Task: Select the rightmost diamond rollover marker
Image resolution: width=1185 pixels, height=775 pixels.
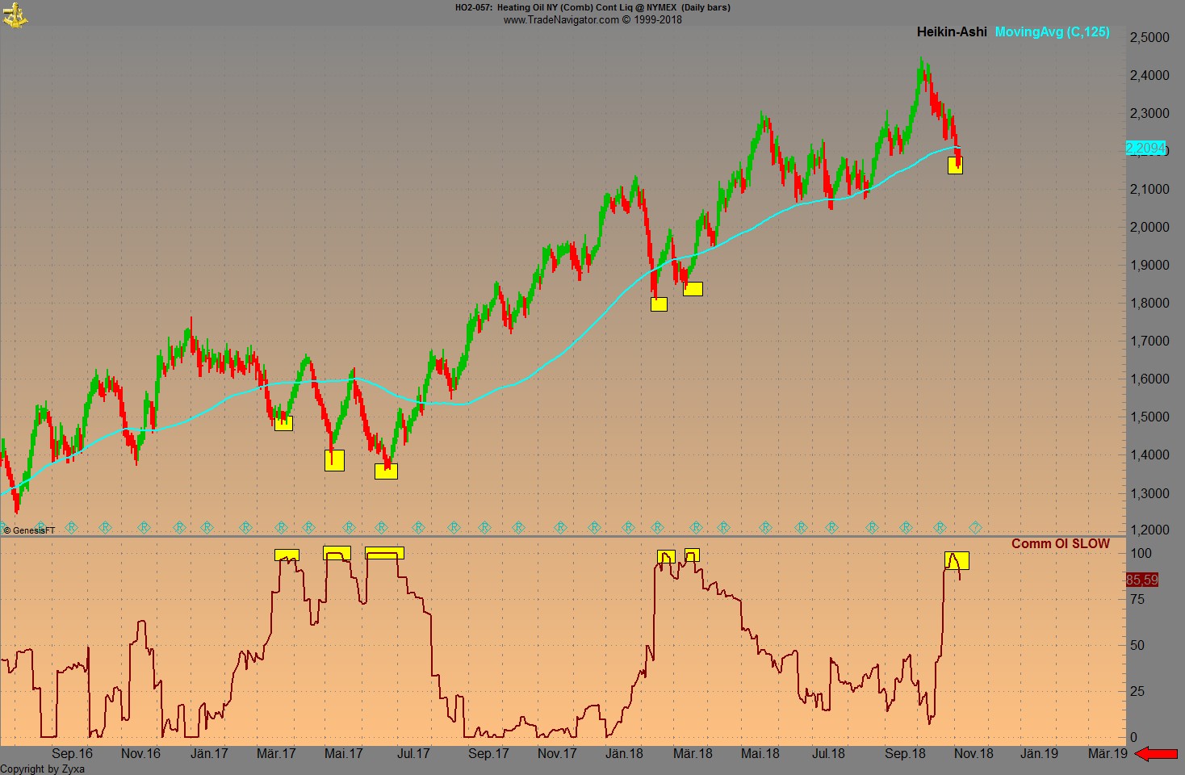Action: (975, 527)
